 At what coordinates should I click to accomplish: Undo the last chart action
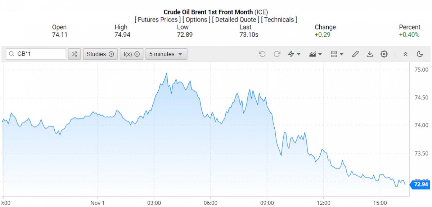click(262, 54)
